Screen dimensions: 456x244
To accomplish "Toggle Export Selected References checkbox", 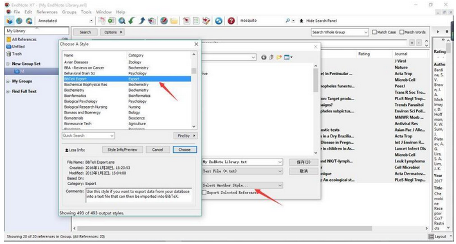I will pos(205,192).
